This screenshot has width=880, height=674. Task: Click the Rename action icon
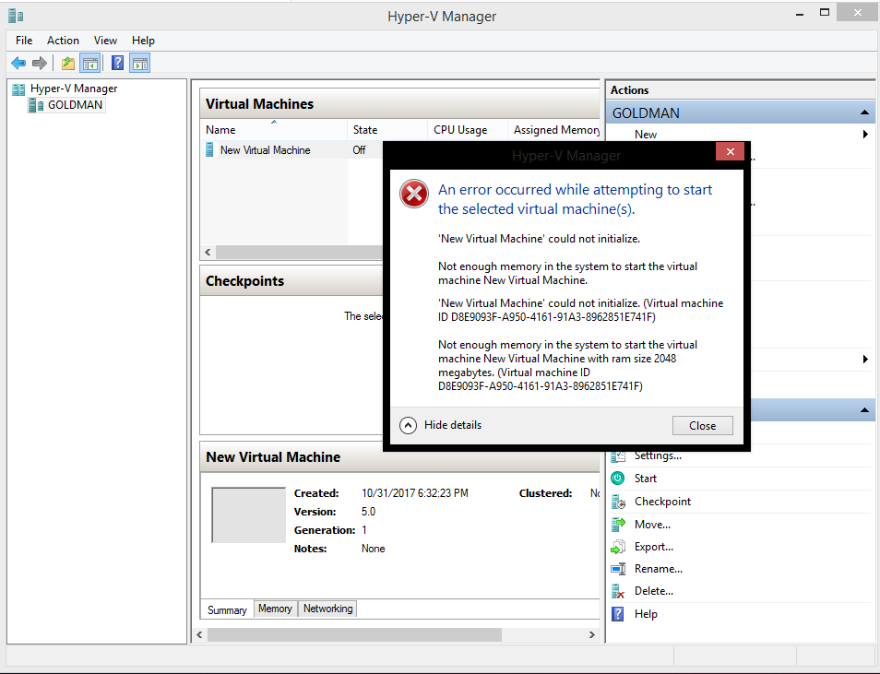click(618, 569)
